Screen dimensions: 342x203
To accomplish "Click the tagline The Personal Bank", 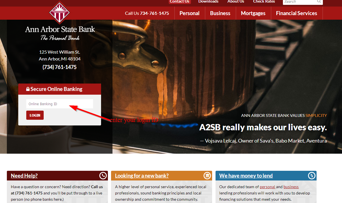I will tap(60, 38).
